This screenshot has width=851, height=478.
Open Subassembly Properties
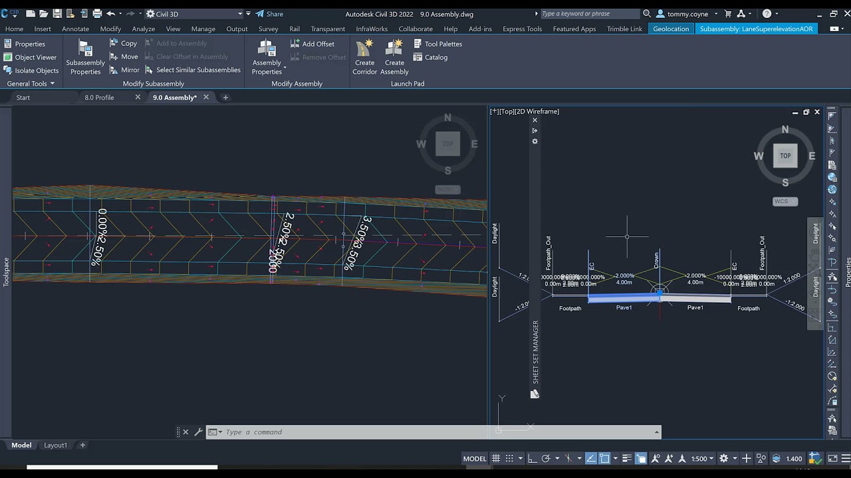point(85,58)
